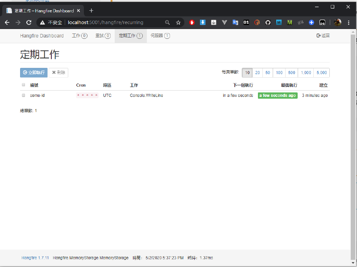Select 5,000 items per page

click(321, 72)
